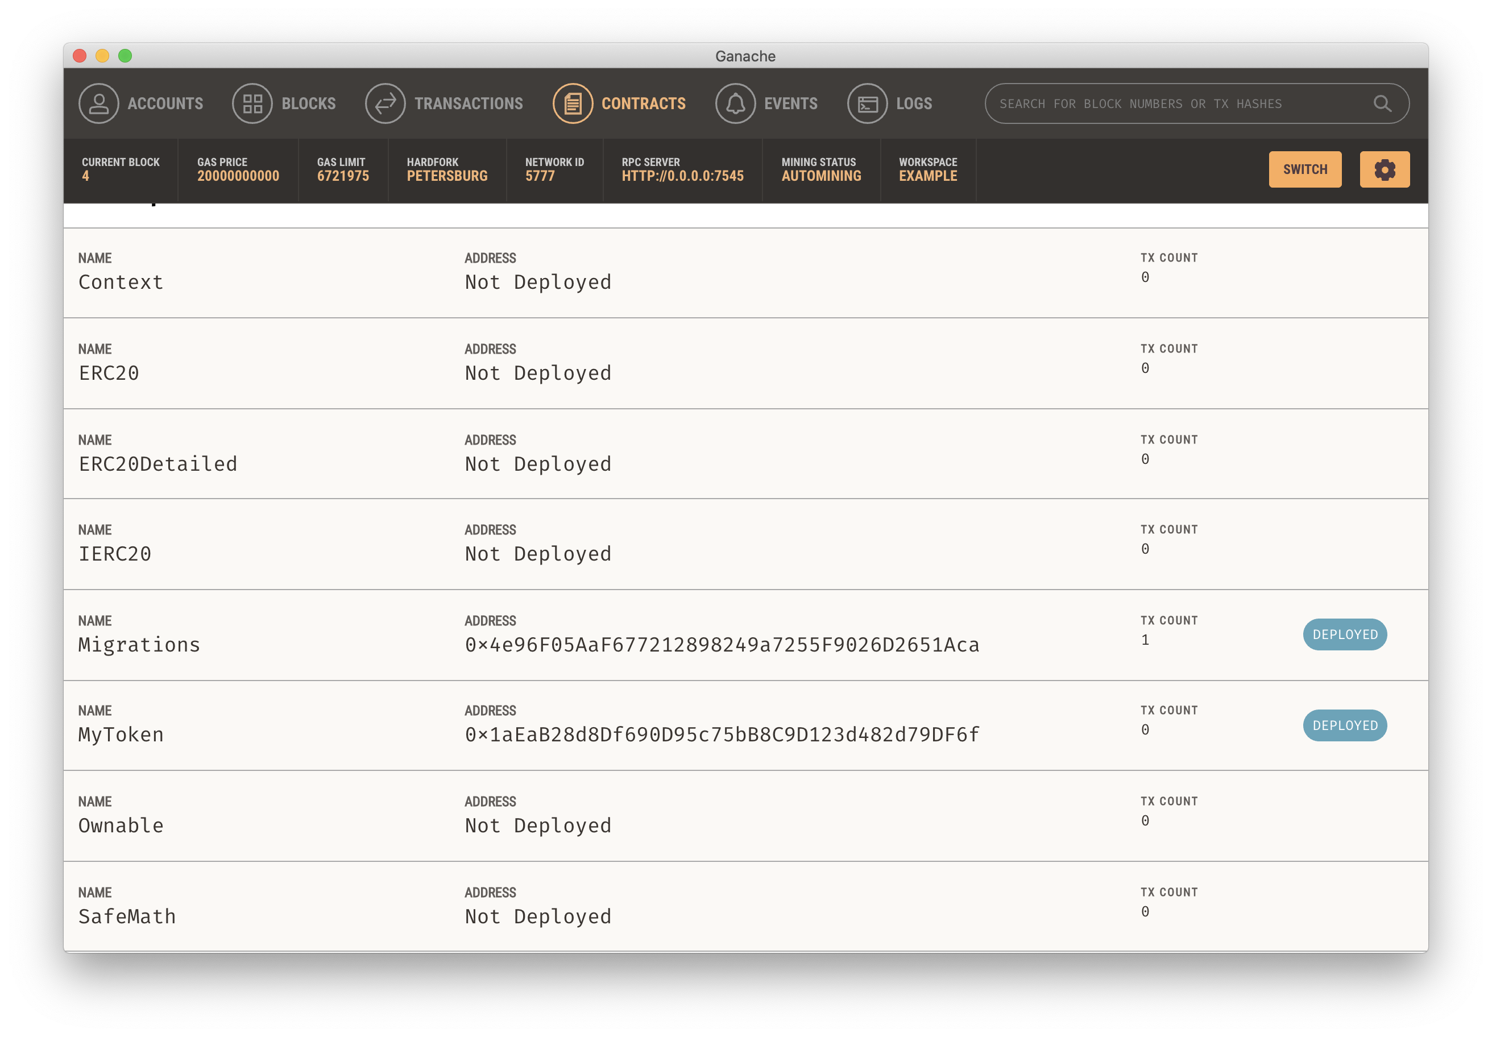Click the Accounts person icon
1492x1037 pixels.
tap(99, 103)
